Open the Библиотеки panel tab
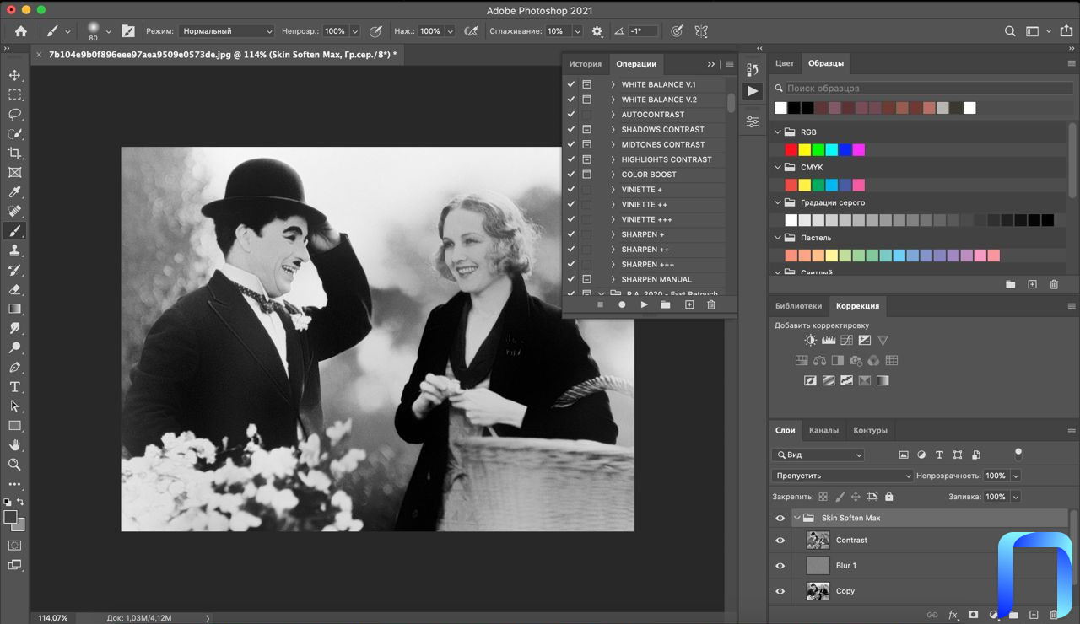The image size is (1080, 624). pyautogui.click(x=797, y=306)
